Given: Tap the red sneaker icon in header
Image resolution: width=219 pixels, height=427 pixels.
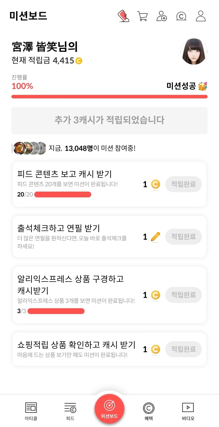Looking at the screenshot, I should pos(123,16).
